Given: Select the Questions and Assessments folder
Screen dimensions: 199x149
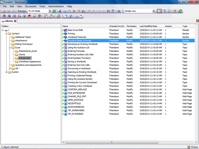Looking at the screenshot, I should (x=28, y=65).
